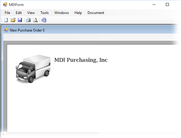Viewport: 181px width, 138px height.
Task: Open a file with the folder icon
Action: click(13, 20)
